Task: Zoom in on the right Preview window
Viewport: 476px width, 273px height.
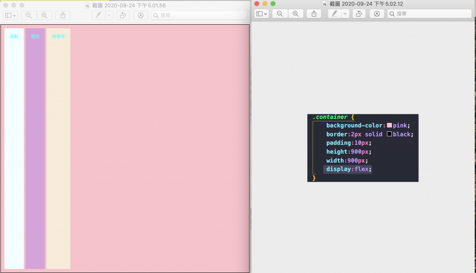Action: [296, 13]
